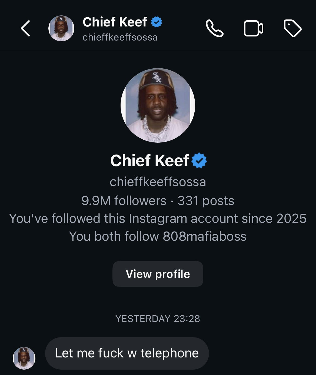This screenshot has width=316, height=375.
Task: Click the followed since 2025 text
Action: tap(158, 219)
